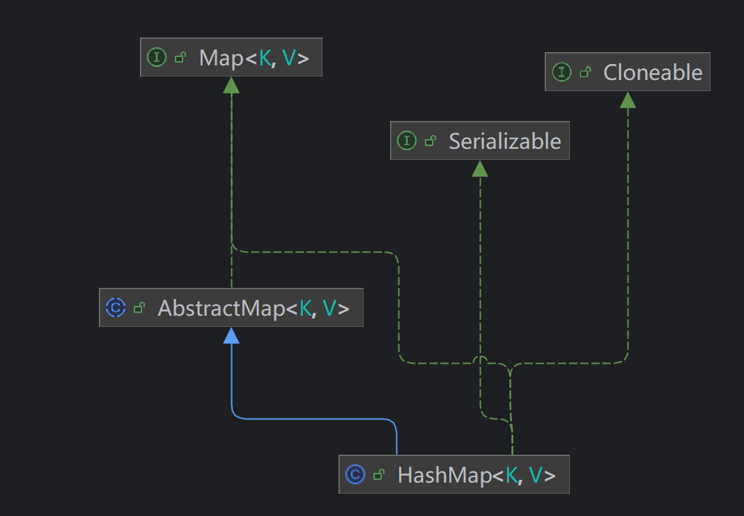
Task: Select the HashMap<K, V> node label
Action: point(476,475)
